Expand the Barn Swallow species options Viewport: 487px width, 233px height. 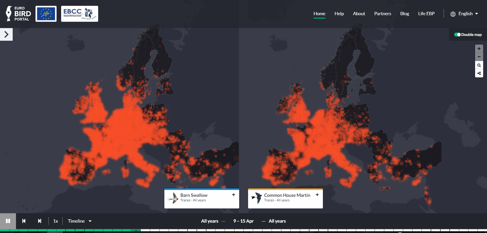coord(233,195)
